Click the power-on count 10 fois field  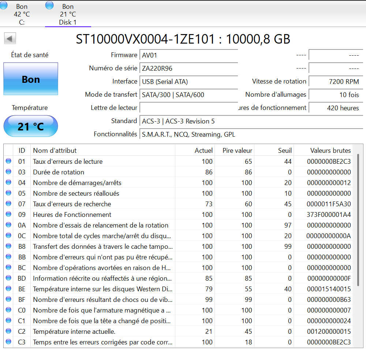[x=336, y=95]
